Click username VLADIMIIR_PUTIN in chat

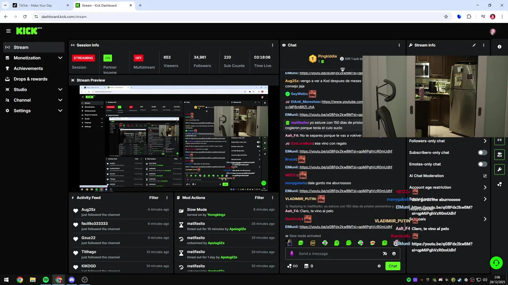tap(300, 199)
